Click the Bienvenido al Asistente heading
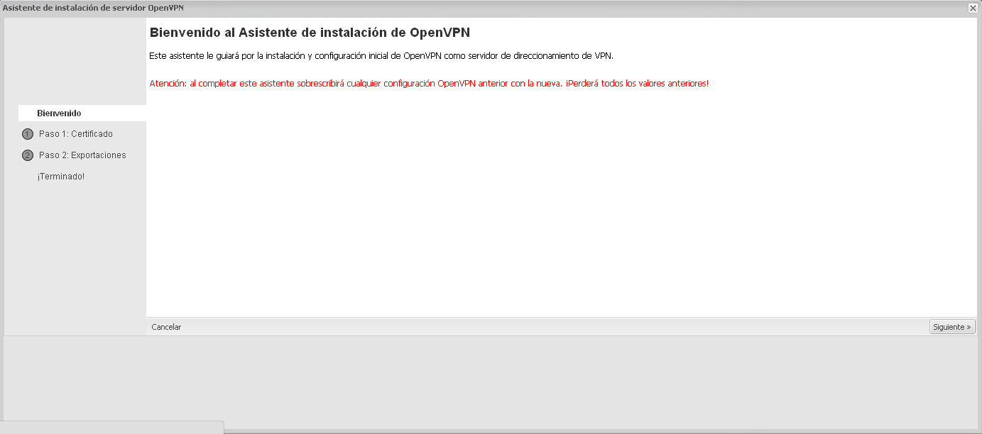The width and height of the screenshot is (982, 434). pyautogui.click(x=310, y=33)
